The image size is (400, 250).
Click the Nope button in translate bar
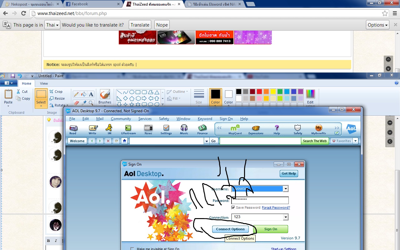pos(162,25)
